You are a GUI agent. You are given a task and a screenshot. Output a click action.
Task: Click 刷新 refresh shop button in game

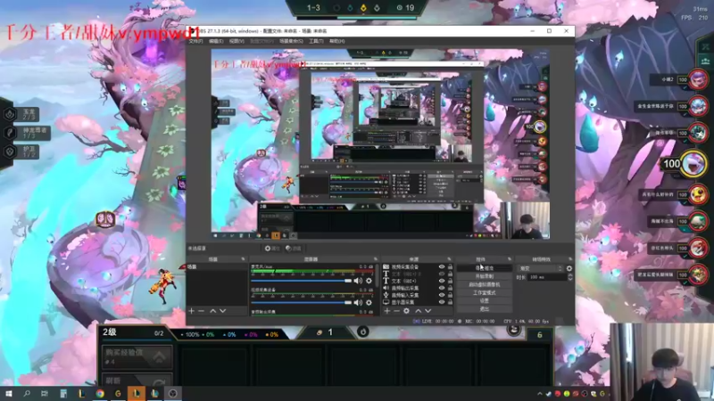click(137, 381)
